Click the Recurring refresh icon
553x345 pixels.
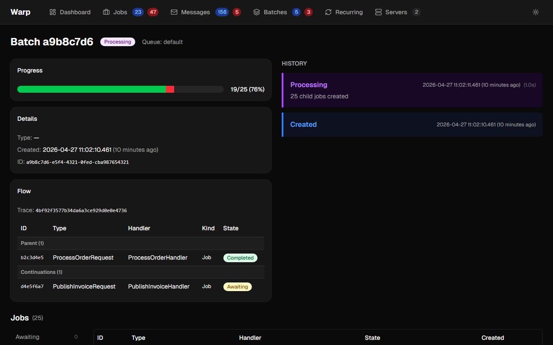tap(328, 12)
